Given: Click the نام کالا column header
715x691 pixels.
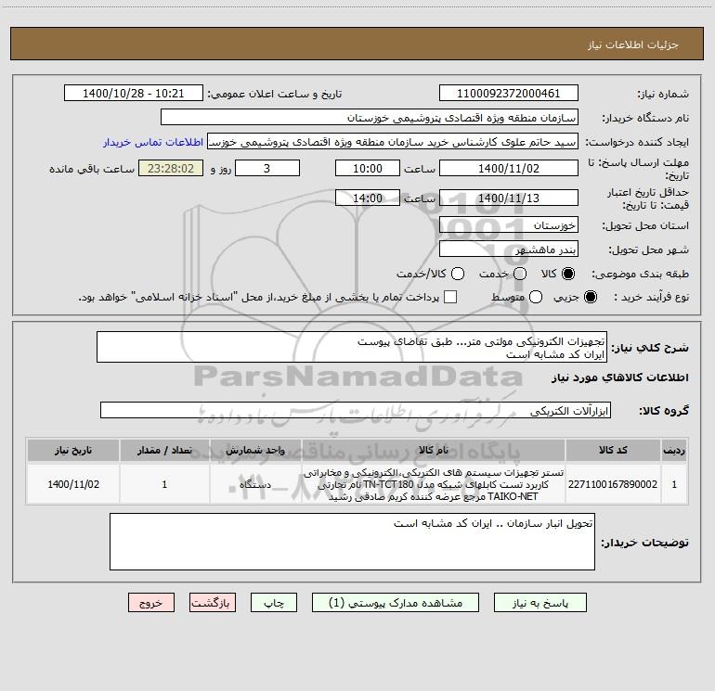Looking at the screenshot, I should 434,450.
